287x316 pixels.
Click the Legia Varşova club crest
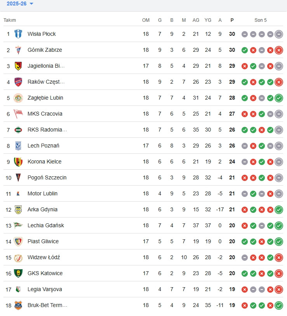[x=18, y=289]
